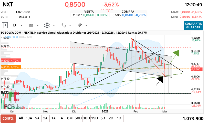Click the BOLL (20) indicator label
The height and width of the screenshot is (124, 207).
tap(25, 37)
